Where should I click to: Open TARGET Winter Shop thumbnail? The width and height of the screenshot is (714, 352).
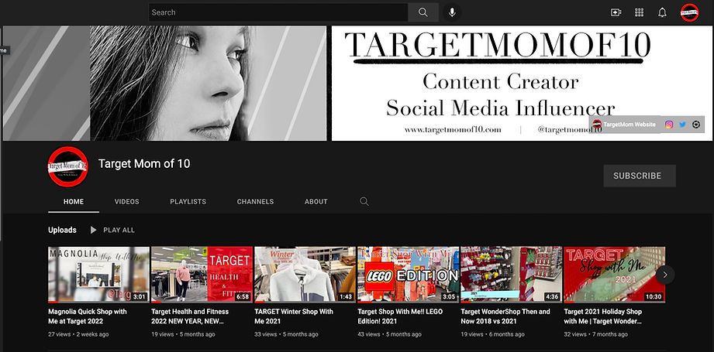click(x=305, y=275)
